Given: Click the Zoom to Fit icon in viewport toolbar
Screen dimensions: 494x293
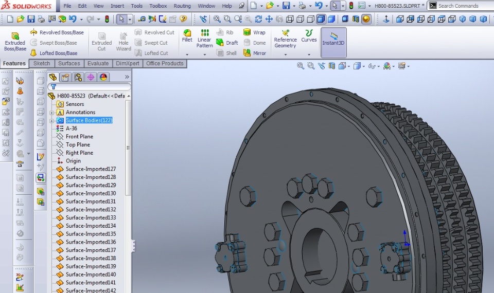Looking at the screenshot, I should 300,66.
